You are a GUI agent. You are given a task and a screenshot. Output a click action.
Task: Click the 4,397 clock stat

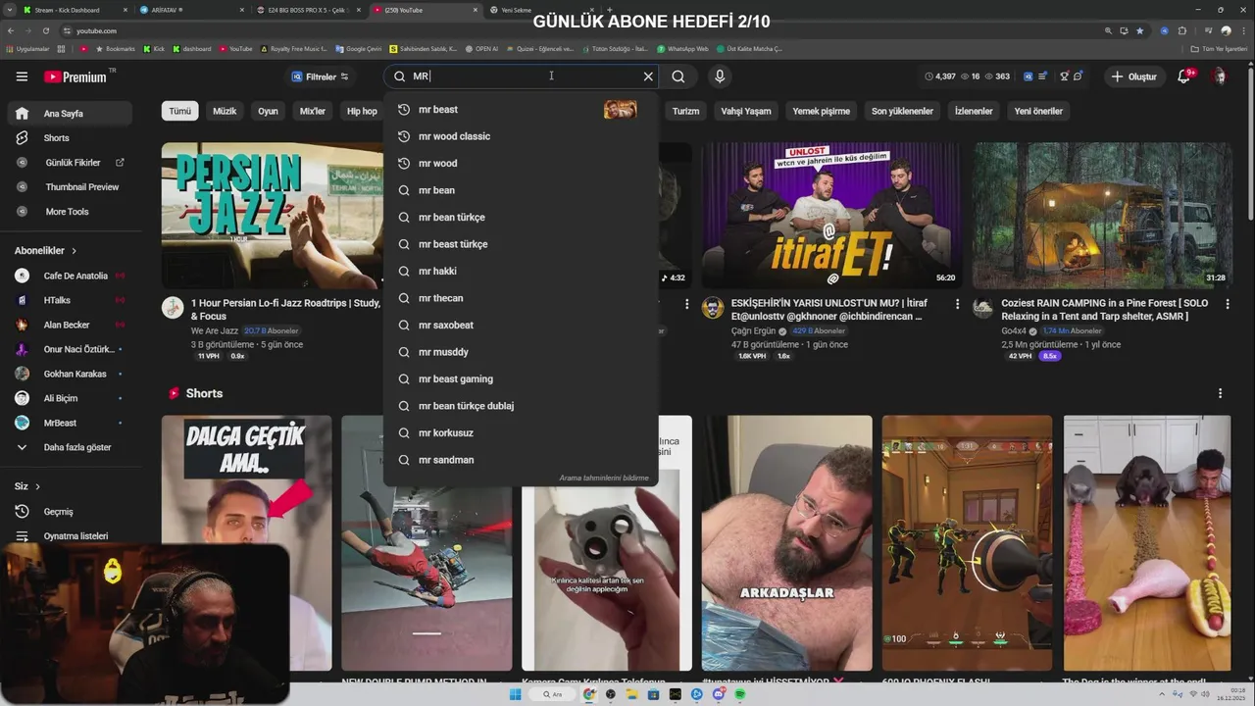(939, 76)
